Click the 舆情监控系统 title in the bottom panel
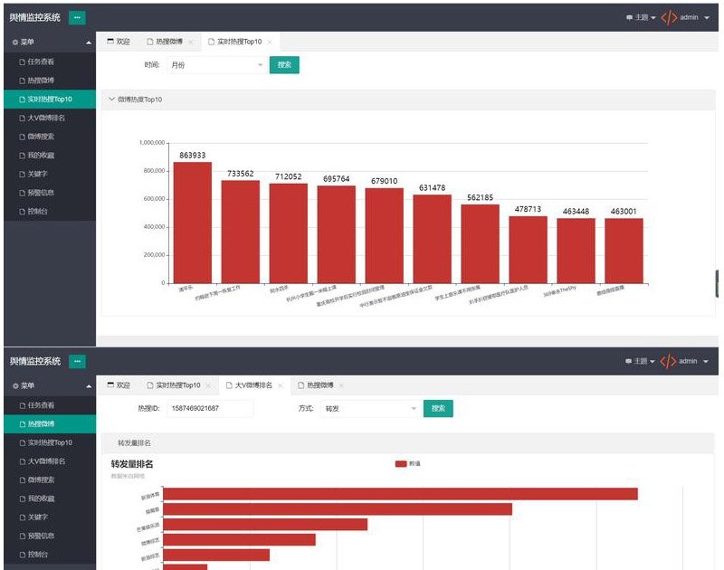Viewport: 724px width, 570px height. pyautogui.click(x=35, y=361)
